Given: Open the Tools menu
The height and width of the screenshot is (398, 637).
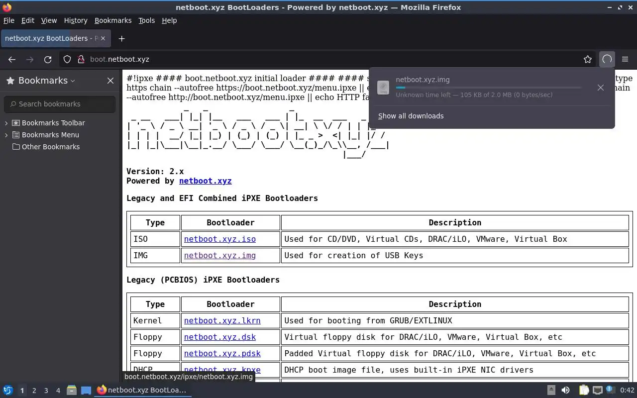Looking at the screenshot, I should 146,20.
